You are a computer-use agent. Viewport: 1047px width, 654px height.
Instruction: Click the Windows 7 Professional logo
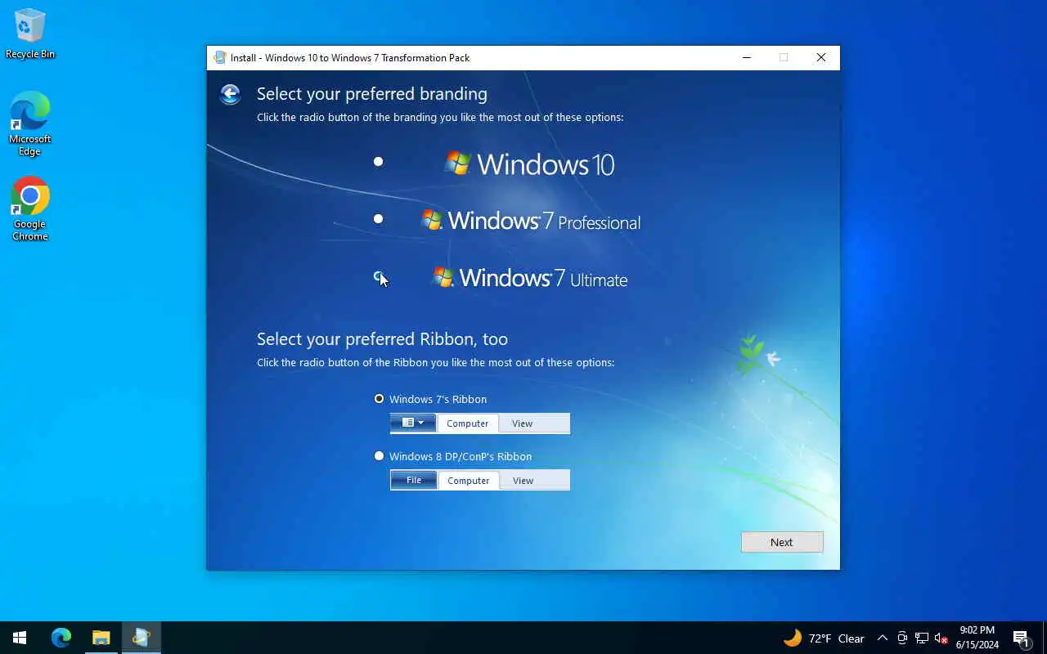530,221
